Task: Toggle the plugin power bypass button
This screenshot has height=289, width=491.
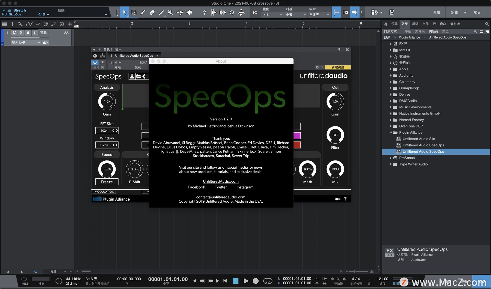Action: tap(95, 62)
